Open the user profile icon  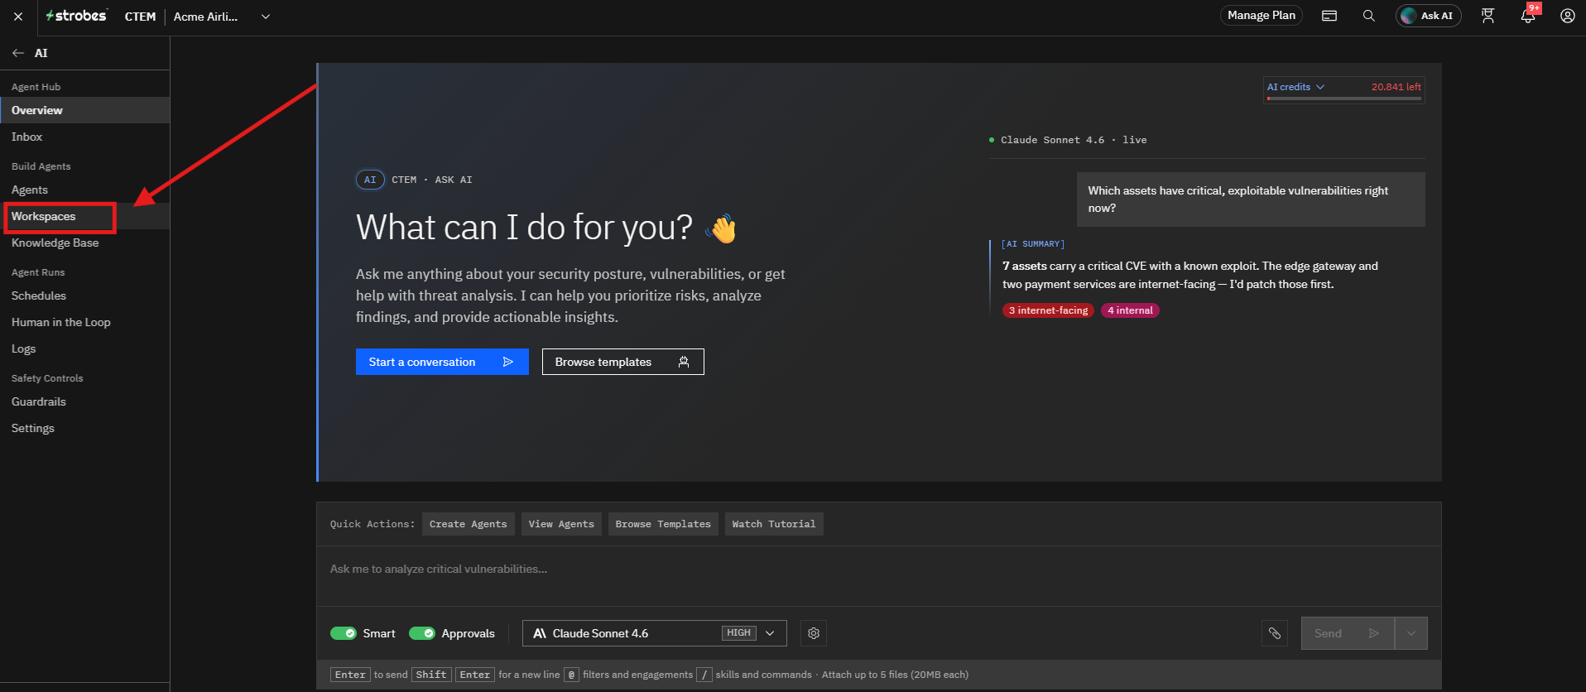tap(1567, 16)
